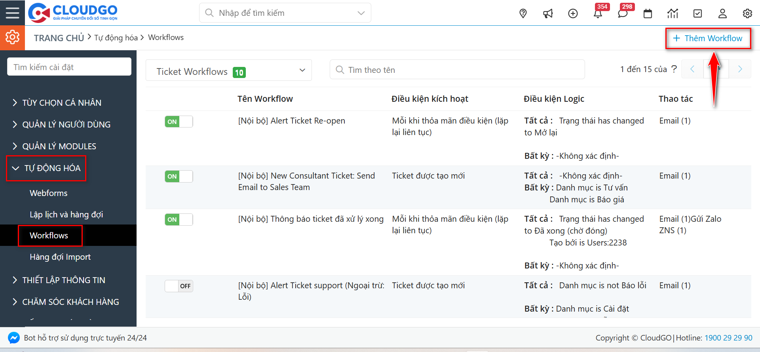Select Hàng đợi Import menu item
The width and height of the screenshot is (760, 352).
point(60,257)
